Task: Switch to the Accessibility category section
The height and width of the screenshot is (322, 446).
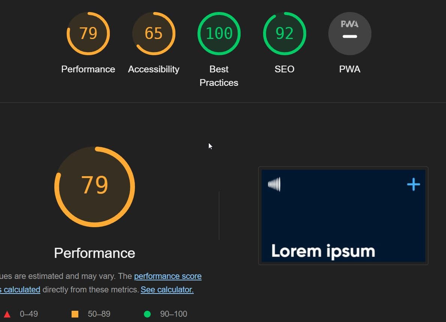Action: click(154, 69)
